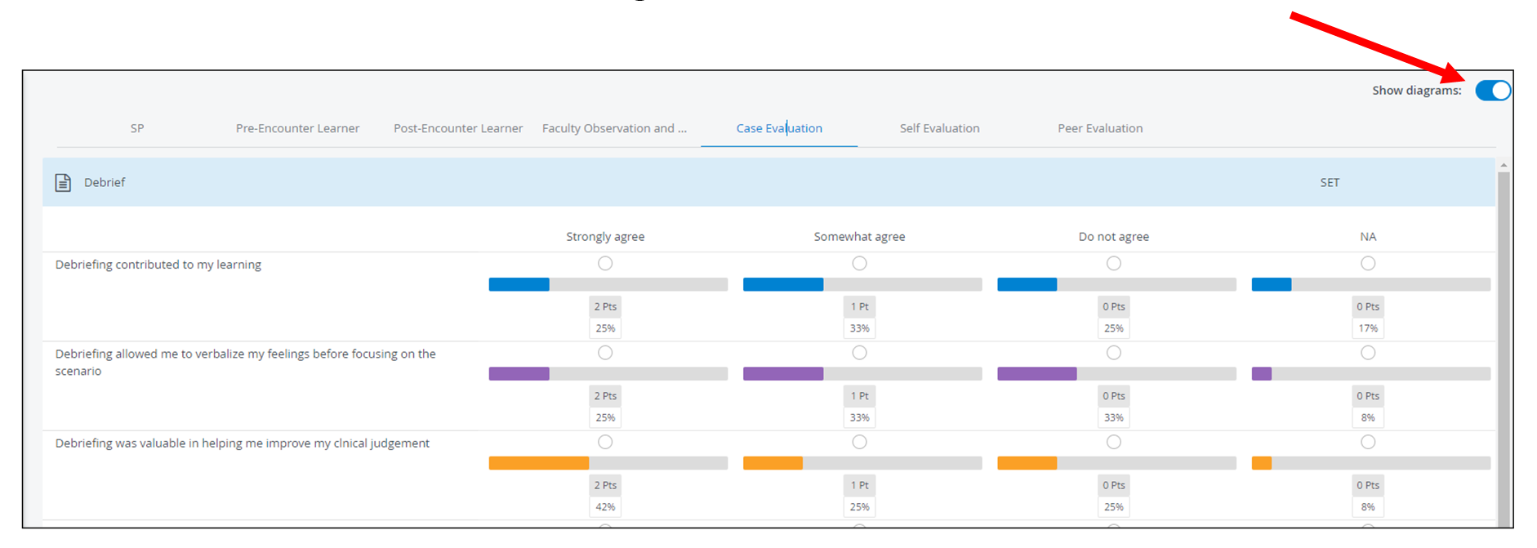Select Strongly agree for Debriefing contributed to learning

pos(605,263)
